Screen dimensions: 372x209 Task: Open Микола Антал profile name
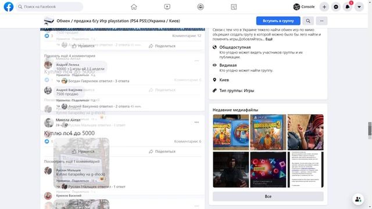point(68,120)
